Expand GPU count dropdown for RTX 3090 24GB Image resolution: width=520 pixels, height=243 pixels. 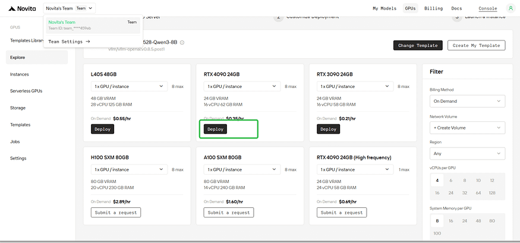click(355, 86)
